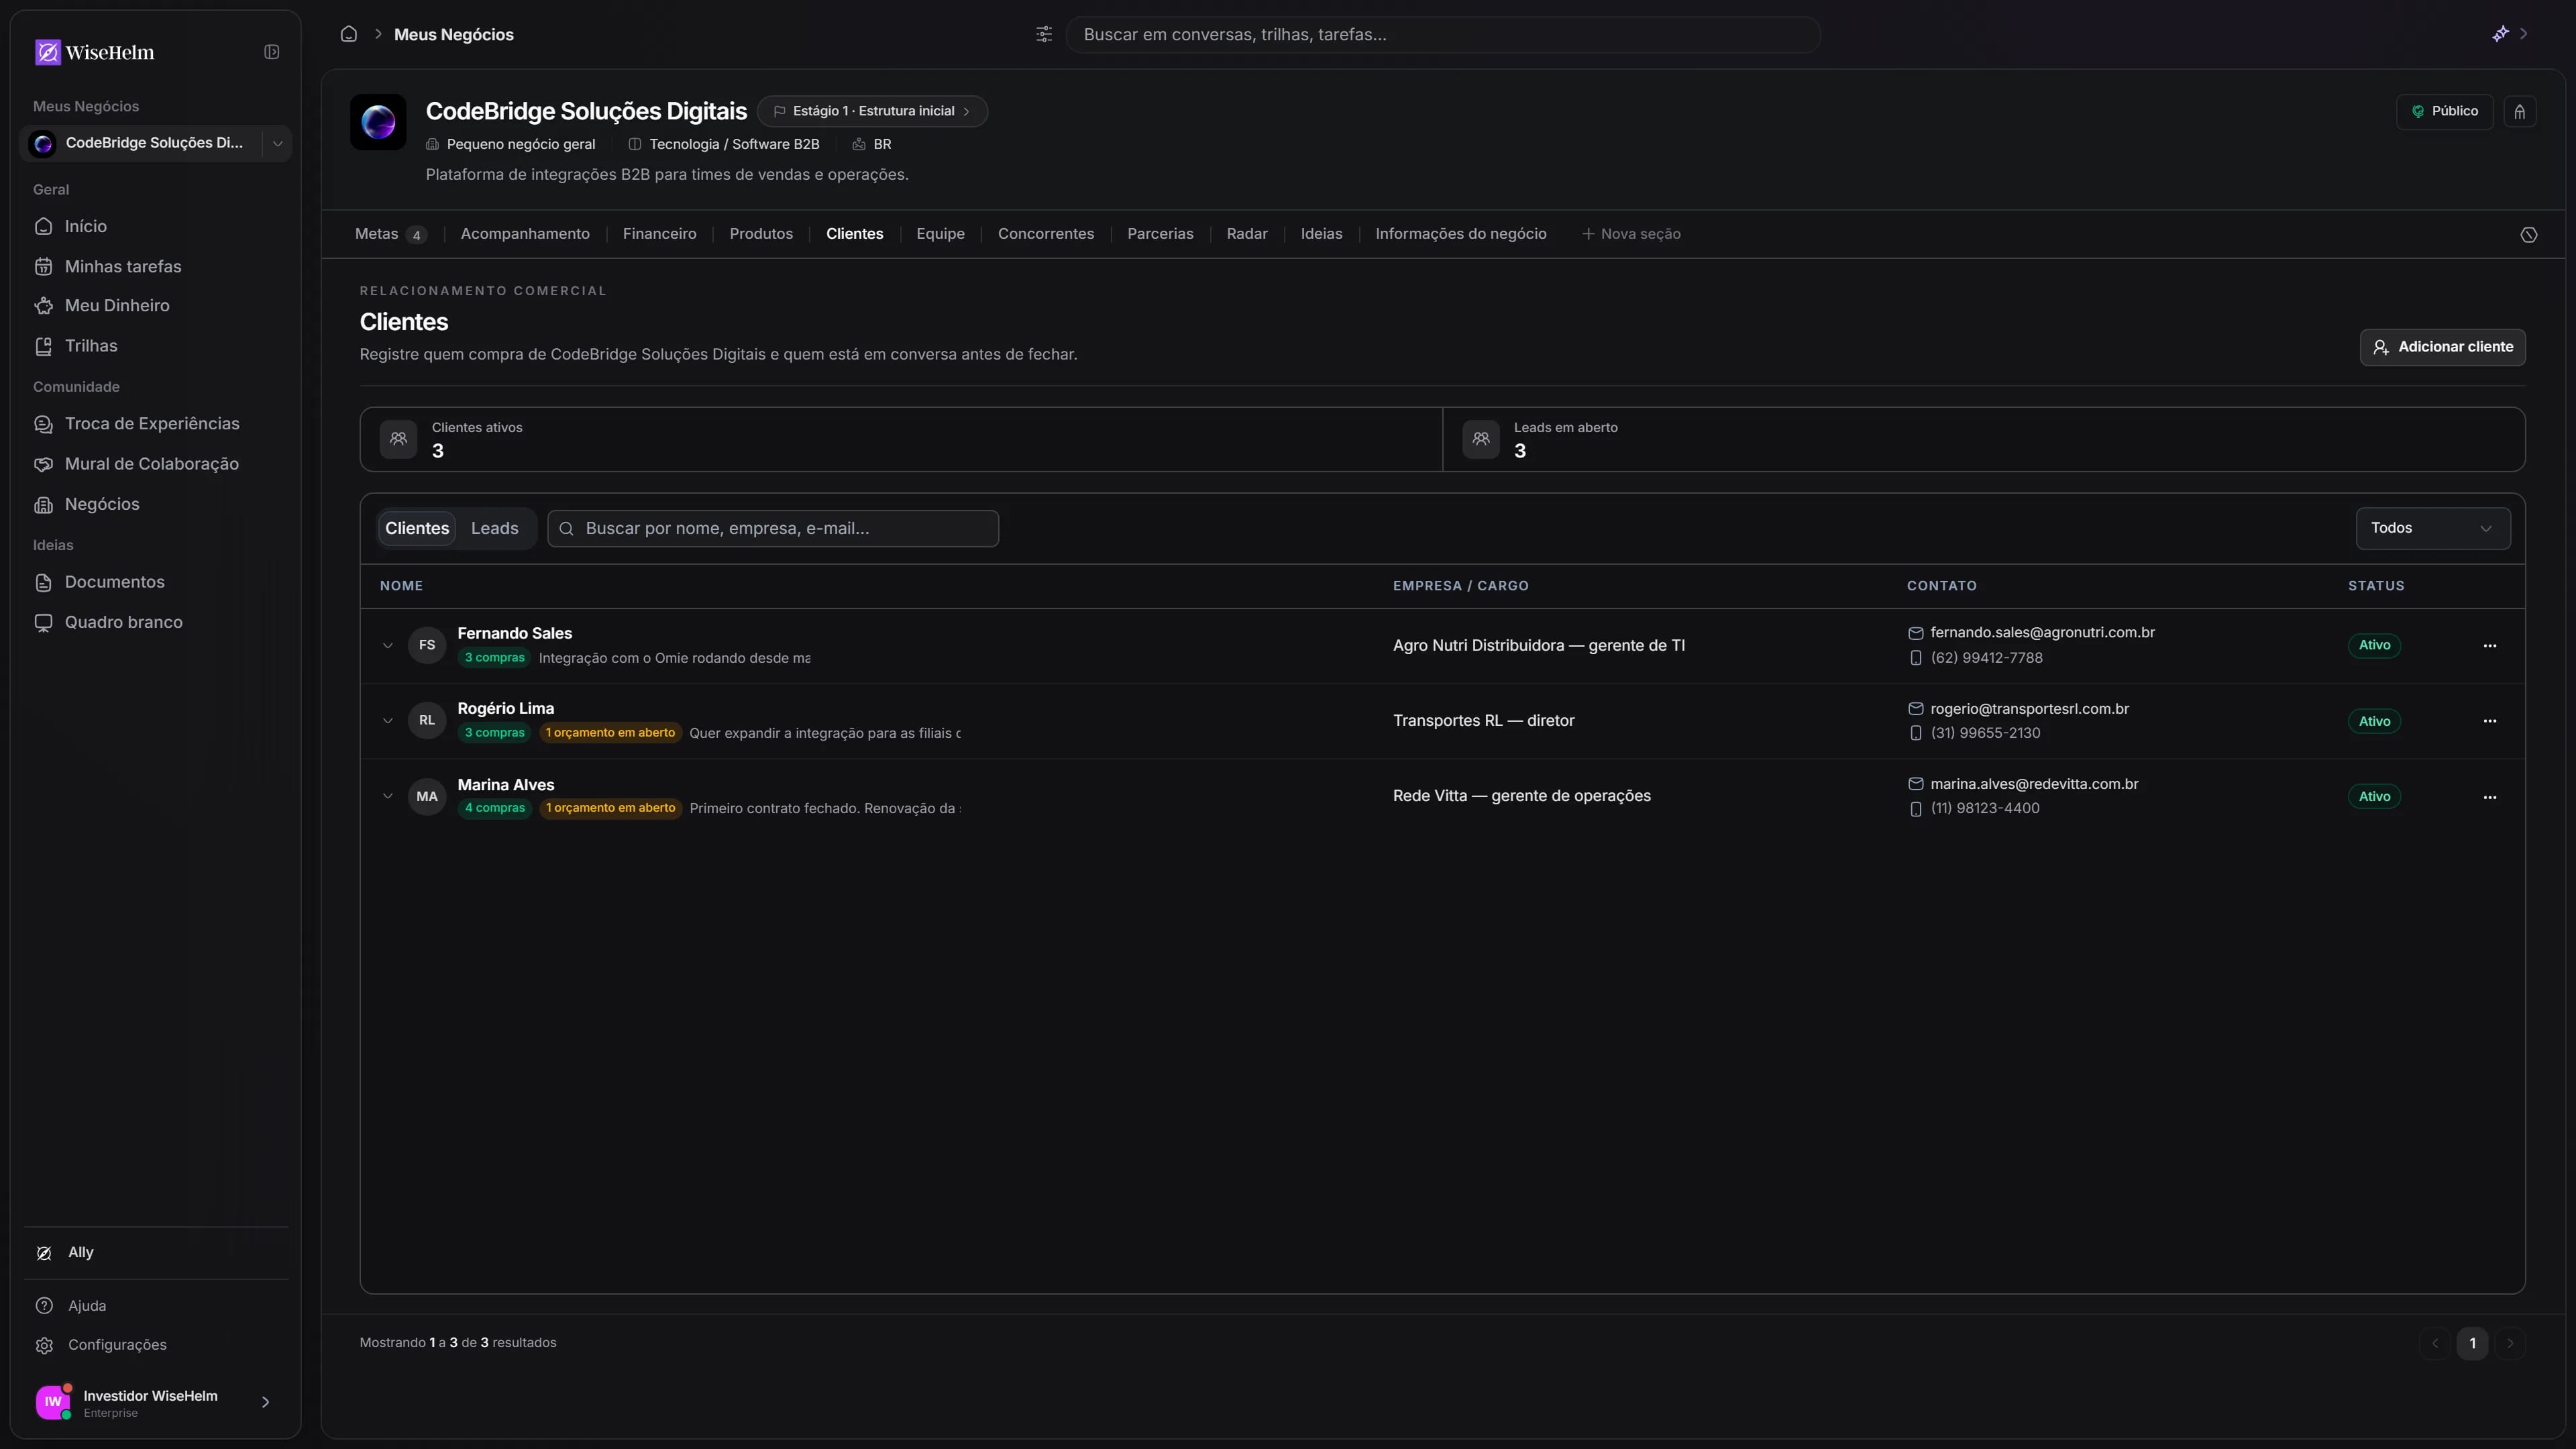
Task: Open Troca de Experiências
Action: 156,423
